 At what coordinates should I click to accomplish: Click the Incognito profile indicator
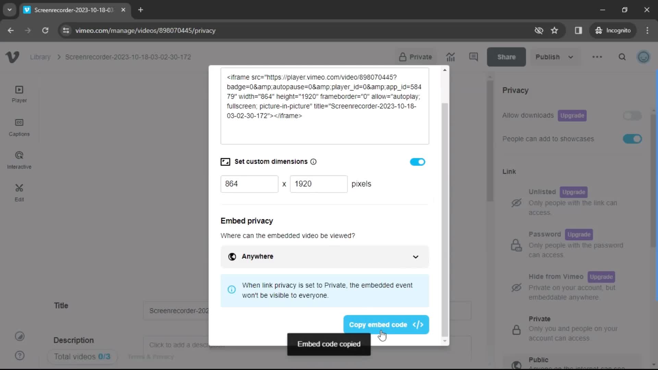click(x=613, y=30)
